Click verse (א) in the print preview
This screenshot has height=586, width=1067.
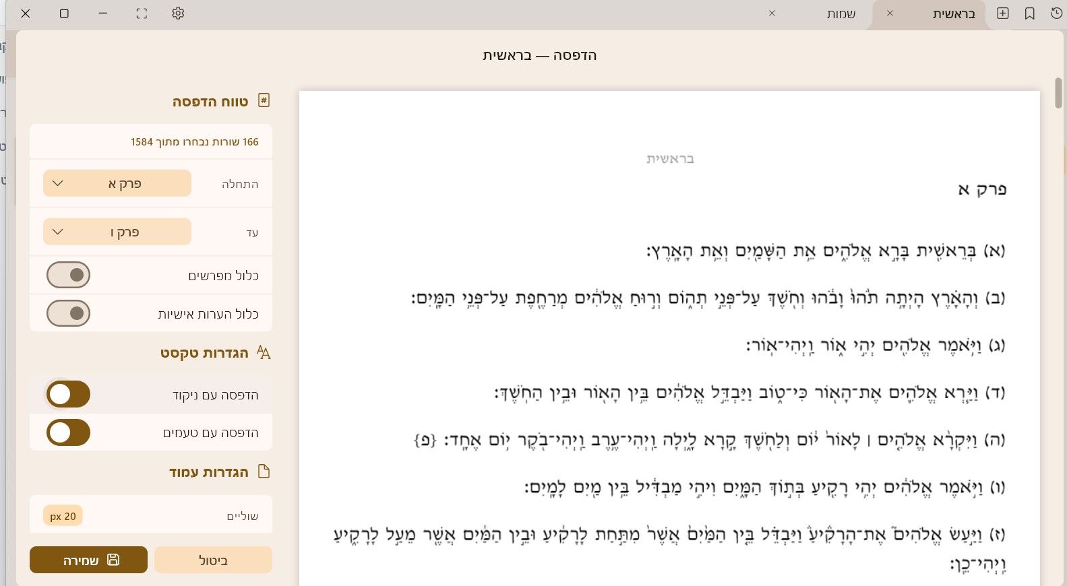click(826, 251)
